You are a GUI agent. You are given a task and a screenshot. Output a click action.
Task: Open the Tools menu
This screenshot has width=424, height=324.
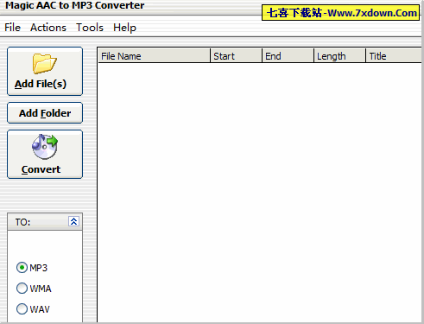click(90, 28)
